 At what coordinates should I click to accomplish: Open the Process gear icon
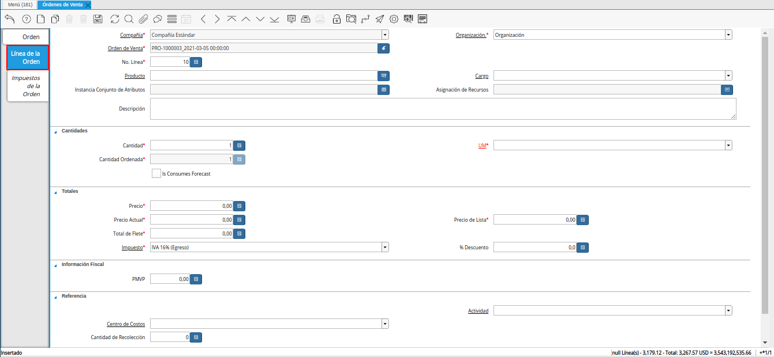[x=394, y=19]
